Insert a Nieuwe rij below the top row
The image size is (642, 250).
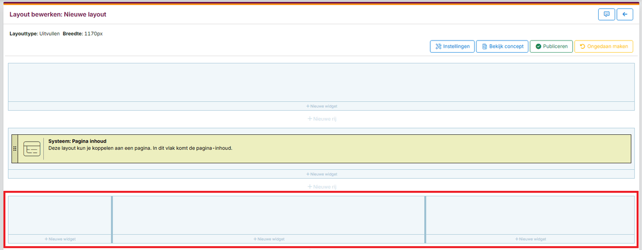(x=321, y=118)
